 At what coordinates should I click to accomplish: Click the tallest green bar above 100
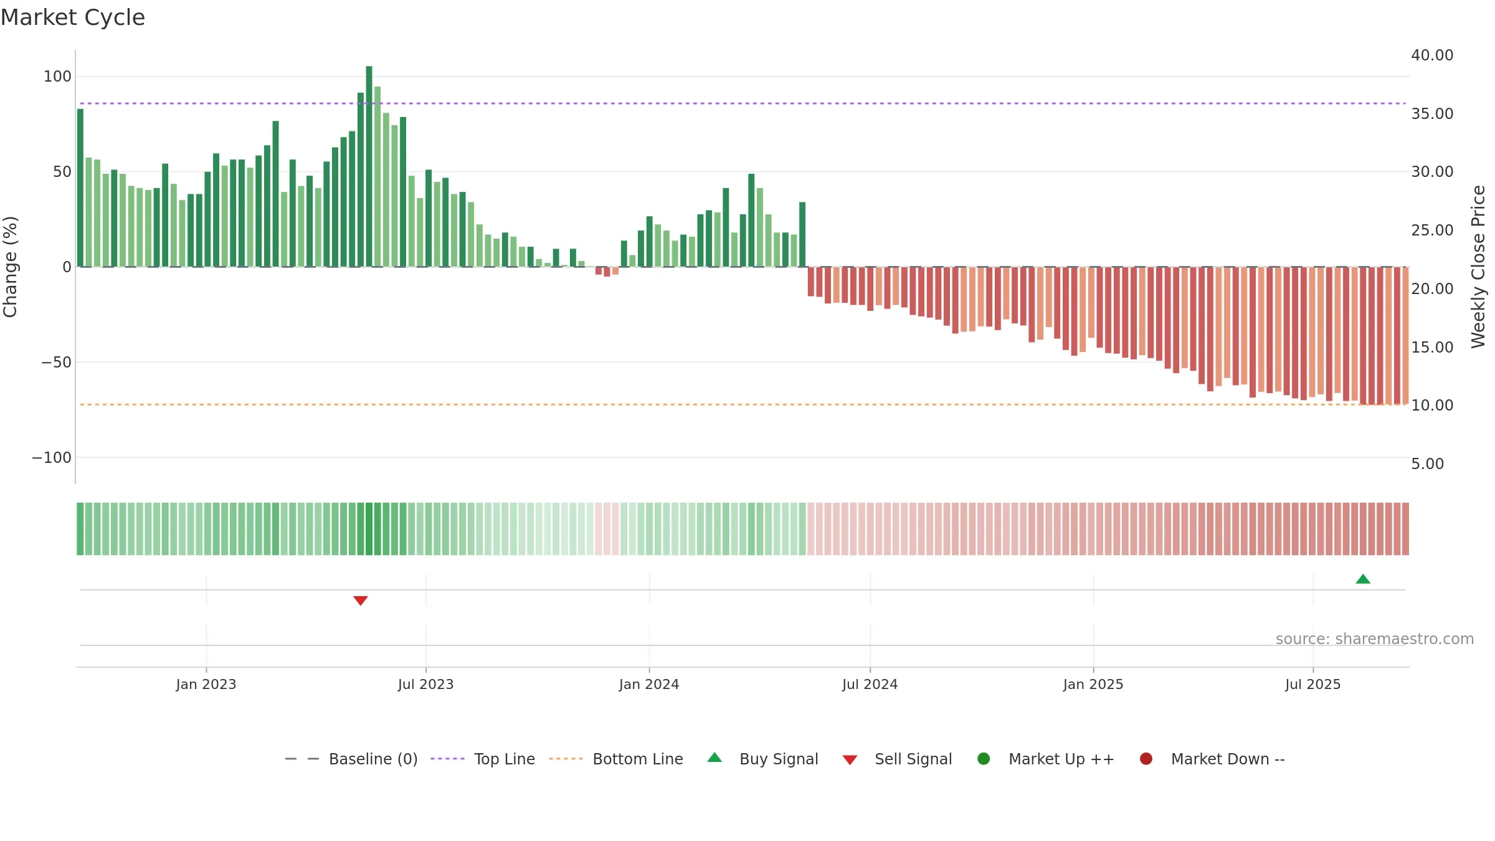pyautogui.click(x=369, y=166)
